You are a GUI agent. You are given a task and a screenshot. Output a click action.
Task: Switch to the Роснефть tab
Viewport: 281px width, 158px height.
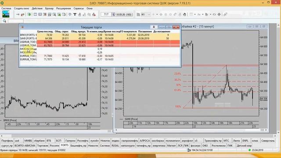(83, 141)
